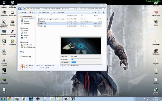Refresh the folder using the address bar button
This screenshot has height=101, width=162.
(76, 9)
